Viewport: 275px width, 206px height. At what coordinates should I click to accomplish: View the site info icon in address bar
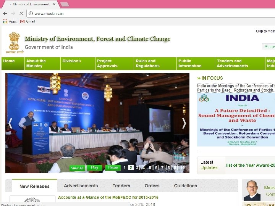coord(31,13)
